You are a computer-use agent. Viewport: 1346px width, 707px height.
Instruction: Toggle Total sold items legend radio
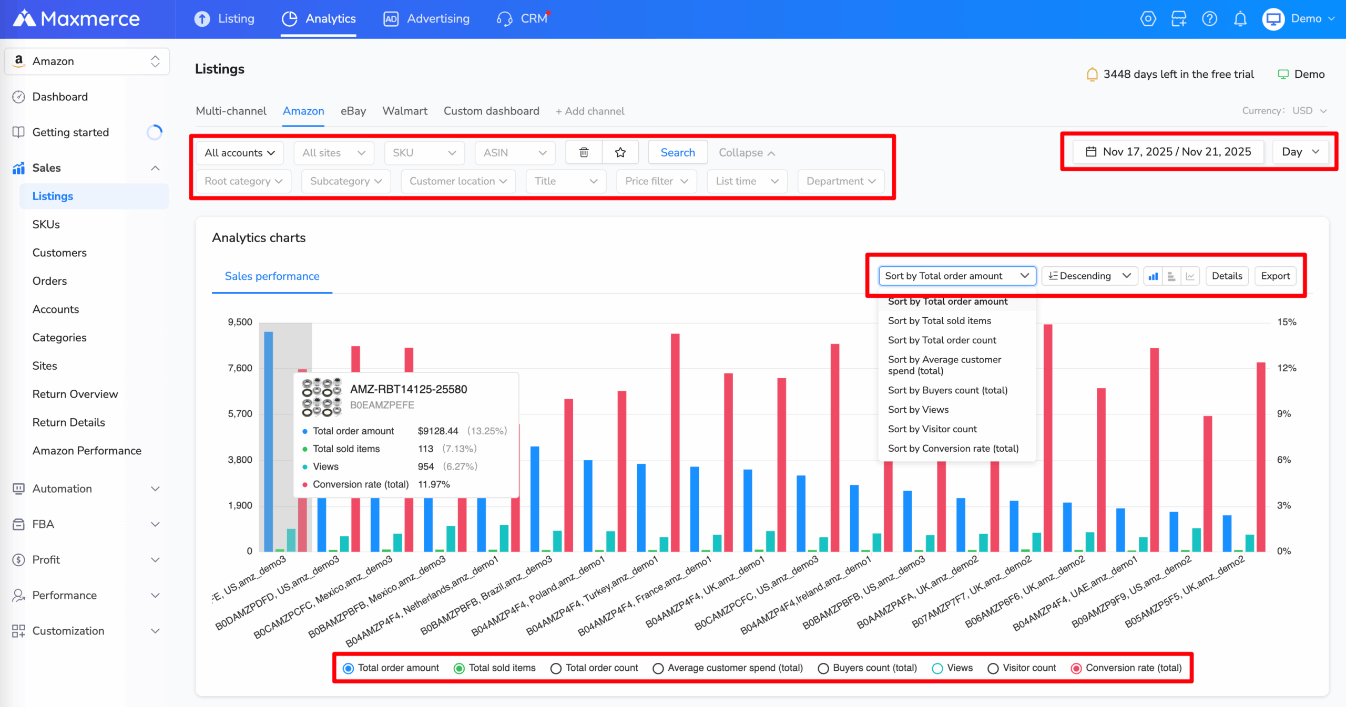pos(459,668)
